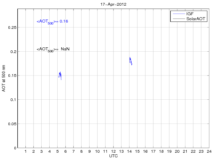
Task: Click x-axis tick label 16
Action: [145, 151]
